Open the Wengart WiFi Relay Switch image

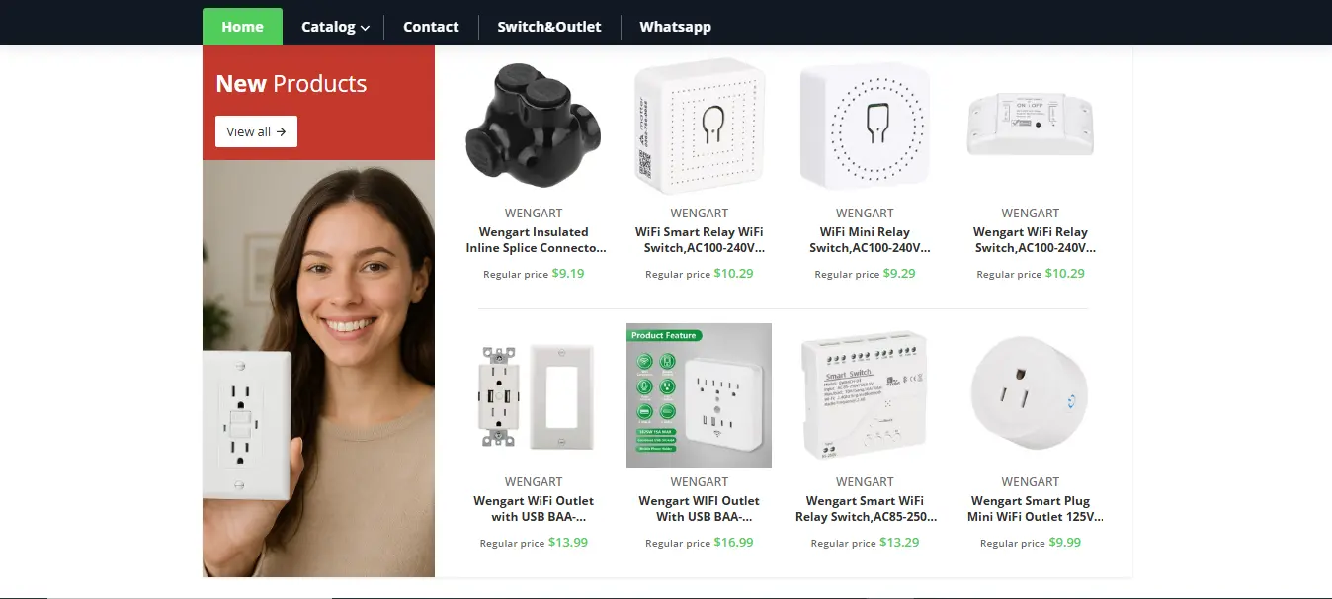(x=1030, y=126)
